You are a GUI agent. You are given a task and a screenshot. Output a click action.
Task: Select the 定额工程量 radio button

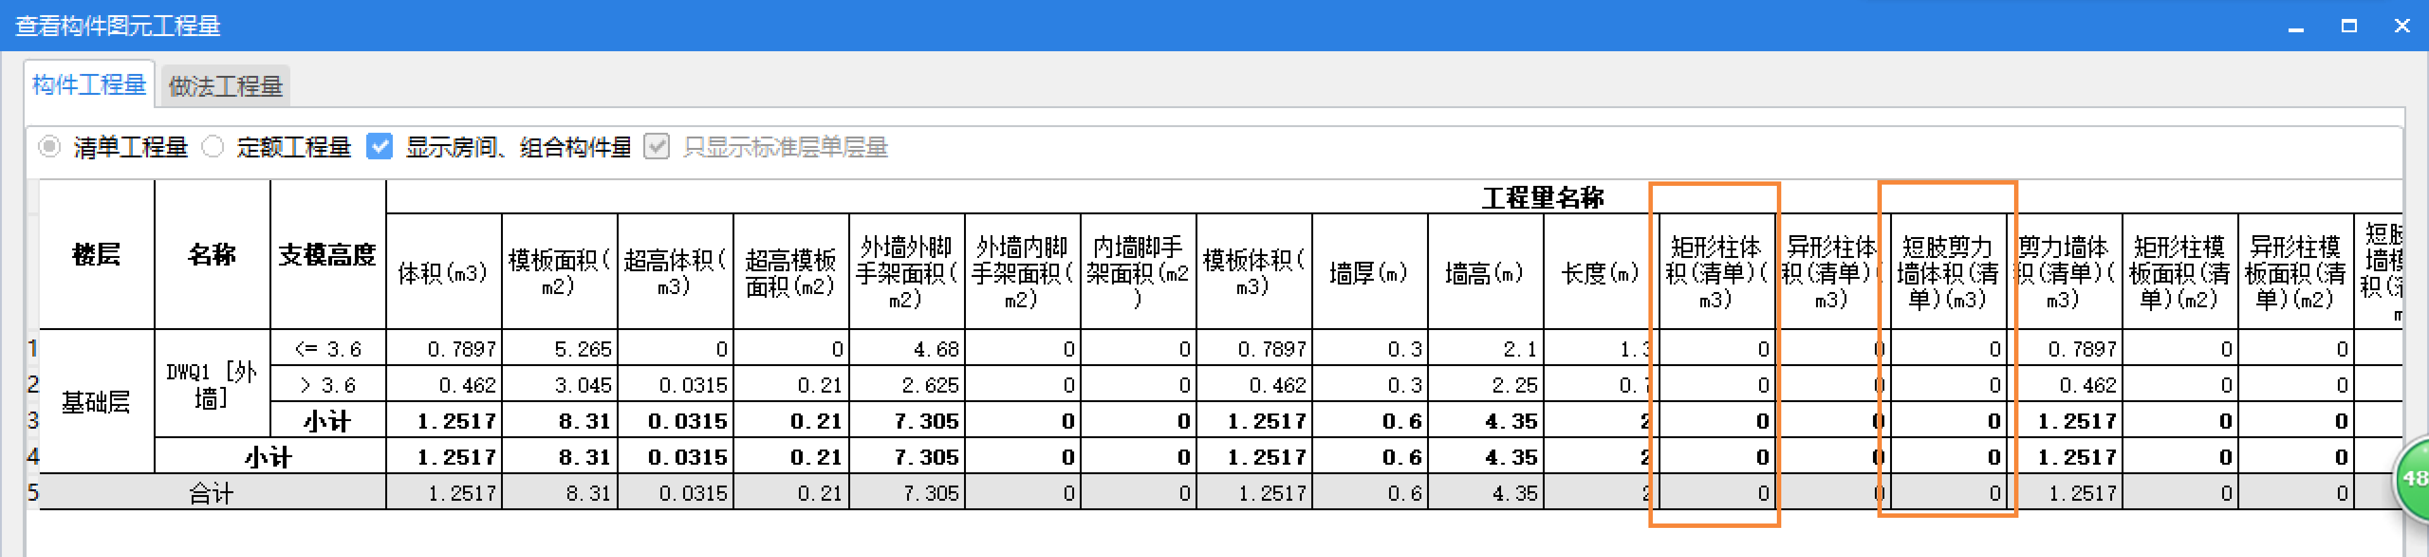point(213,147)
